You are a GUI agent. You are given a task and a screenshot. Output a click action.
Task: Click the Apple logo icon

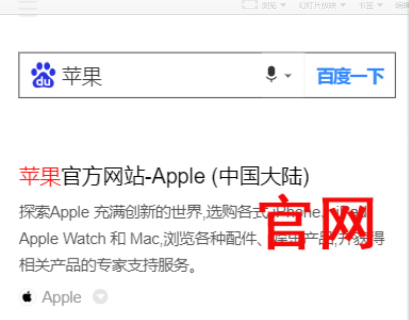27,297
